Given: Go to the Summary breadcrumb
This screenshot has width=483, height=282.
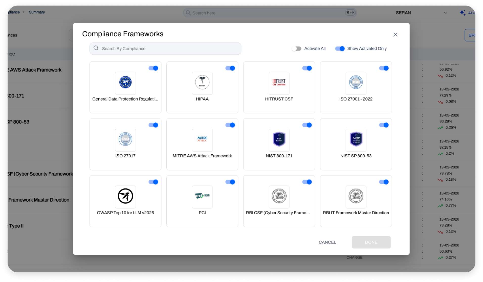Looking at the screenshot, I should pyautogui.click(x=37, y=12).
